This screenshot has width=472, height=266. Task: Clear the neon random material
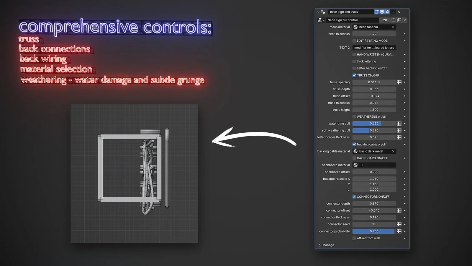(393, 27)
